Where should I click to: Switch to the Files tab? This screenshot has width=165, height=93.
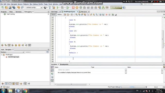click(x=11, y=12)
